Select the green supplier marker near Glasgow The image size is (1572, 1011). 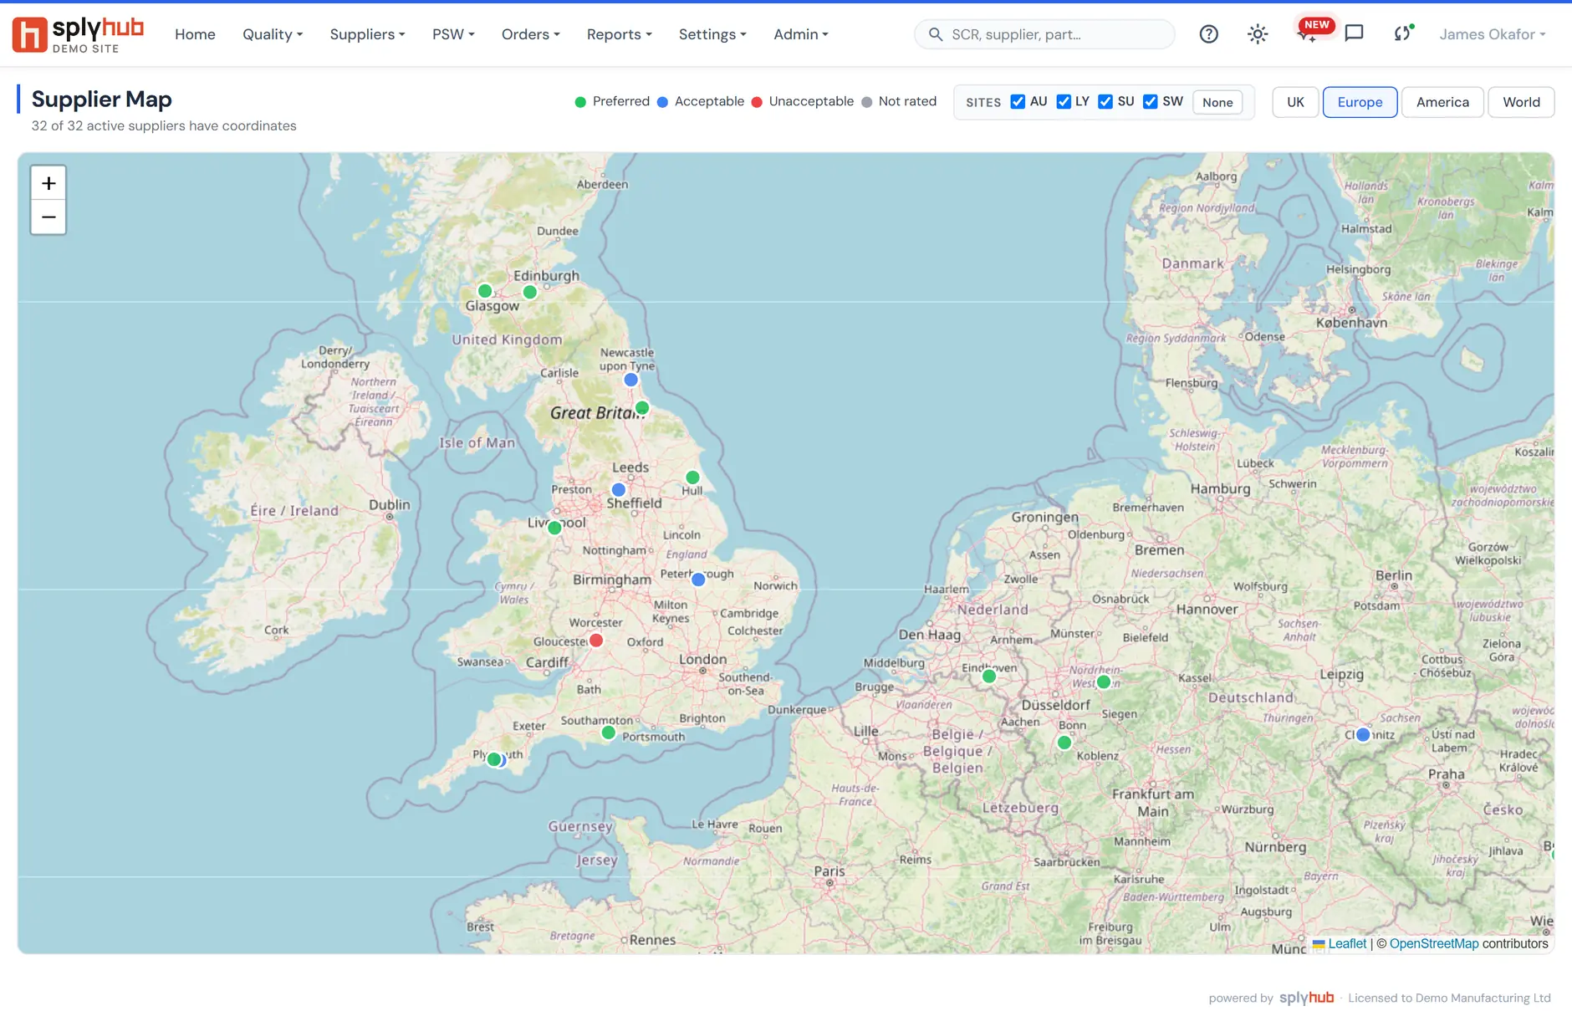(485, 291)
